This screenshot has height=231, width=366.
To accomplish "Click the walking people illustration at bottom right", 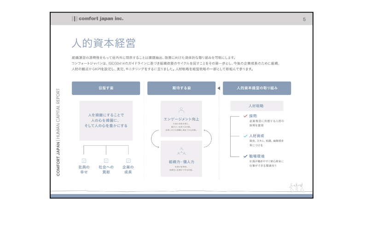I will point(296,187).
